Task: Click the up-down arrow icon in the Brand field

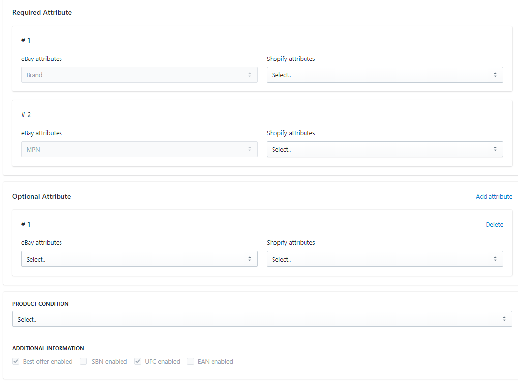Action: [x=249, y=75]
